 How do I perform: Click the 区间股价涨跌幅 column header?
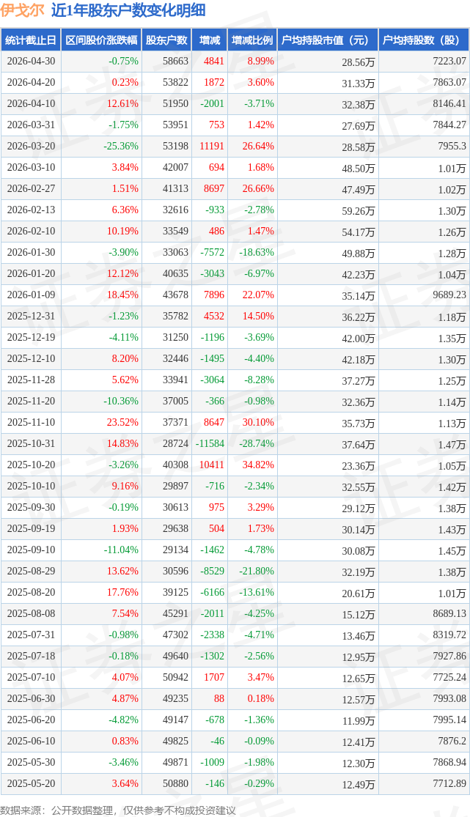[x=101, y=40]
